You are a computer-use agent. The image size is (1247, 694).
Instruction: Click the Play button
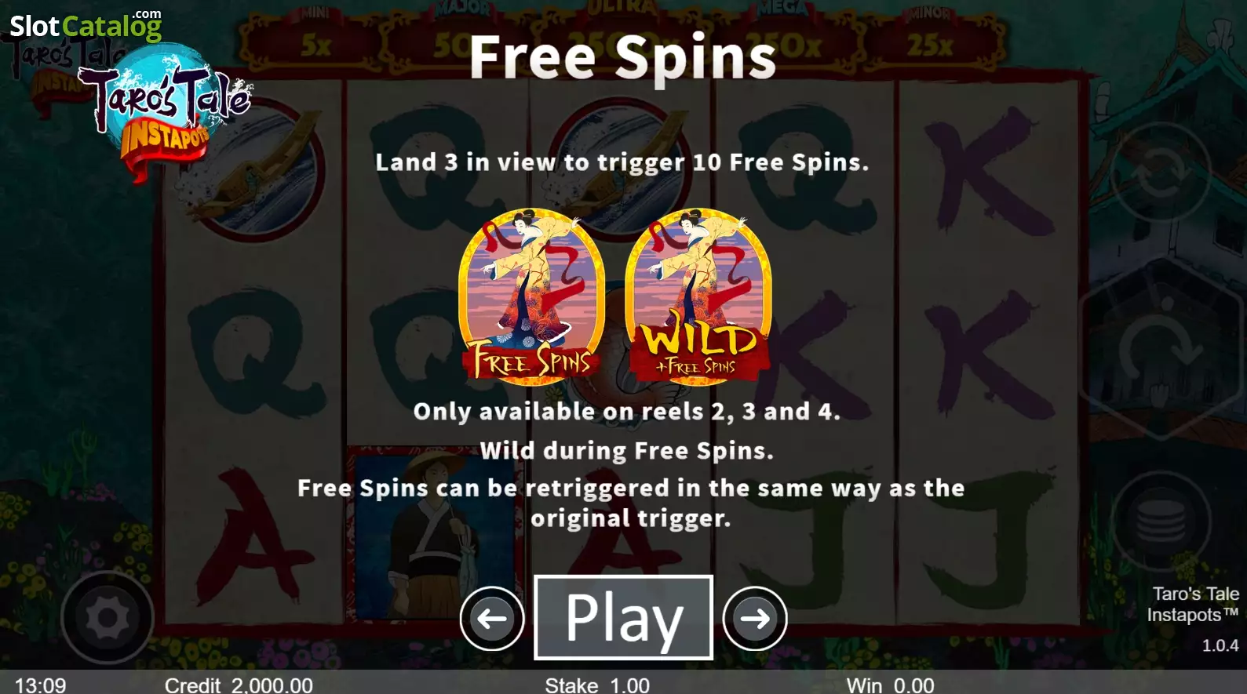623,617
